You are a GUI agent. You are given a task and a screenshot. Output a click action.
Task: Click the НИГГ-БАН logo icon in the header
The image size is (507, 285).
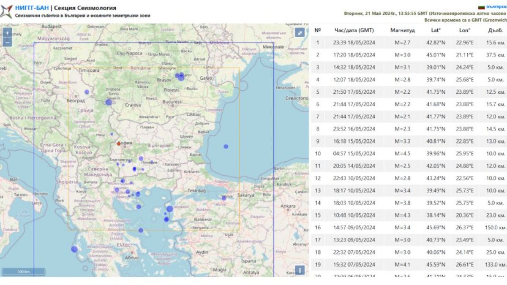tap(7, 11)
